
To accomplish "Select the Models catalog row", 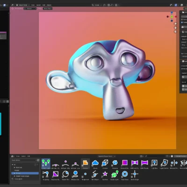I will [25, 170].
